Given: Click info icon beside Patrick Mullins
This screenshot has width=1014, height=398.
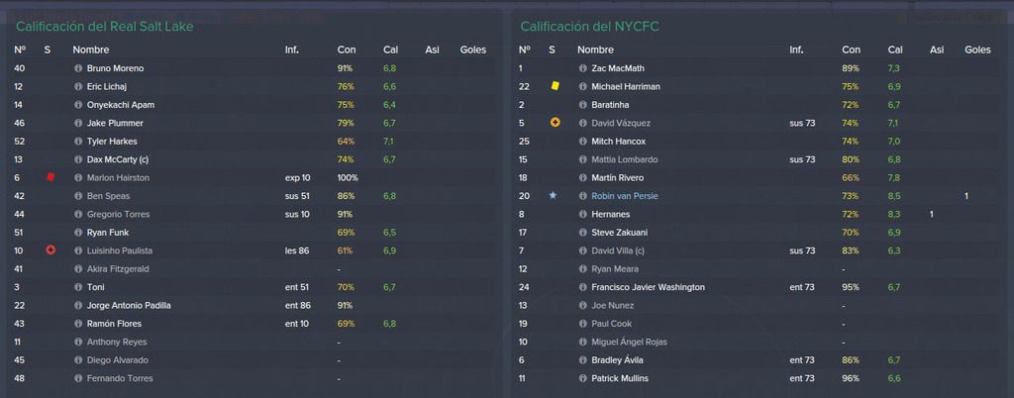Looking at the screenshot, I should point(582,378).
